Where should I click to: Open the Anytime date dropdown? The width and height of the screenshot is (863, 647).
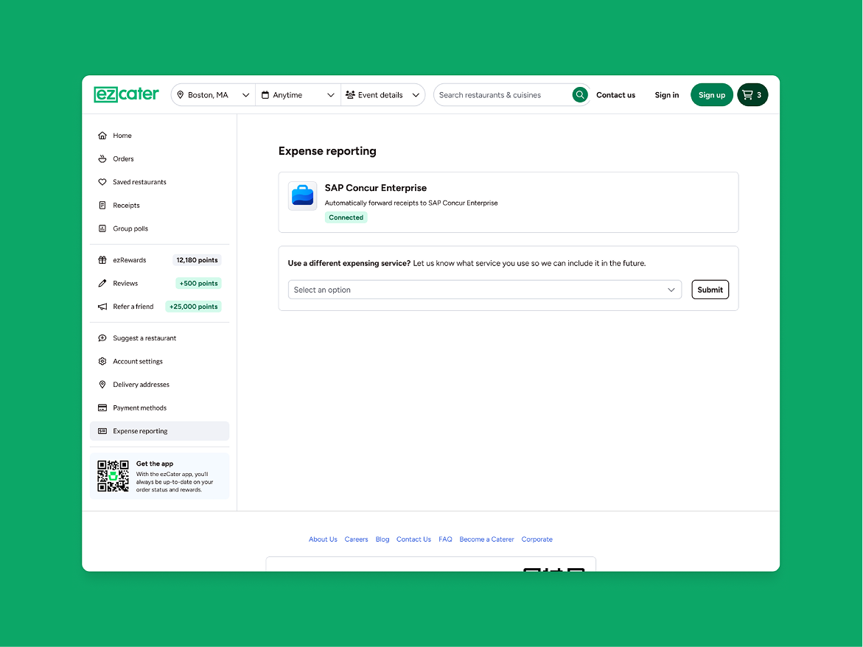(298, 95)
